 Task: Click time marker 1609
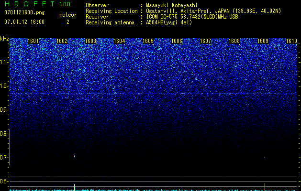point(263,41)
